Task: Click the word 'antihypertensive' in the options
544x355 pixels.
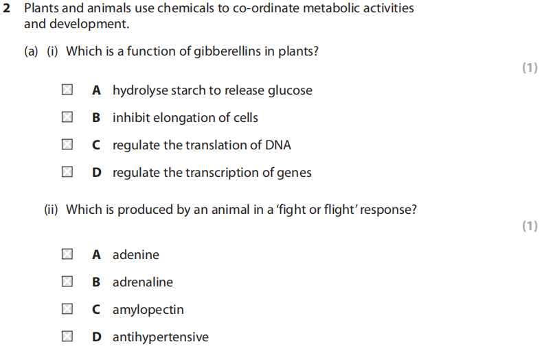Action: tap(161, 337)
